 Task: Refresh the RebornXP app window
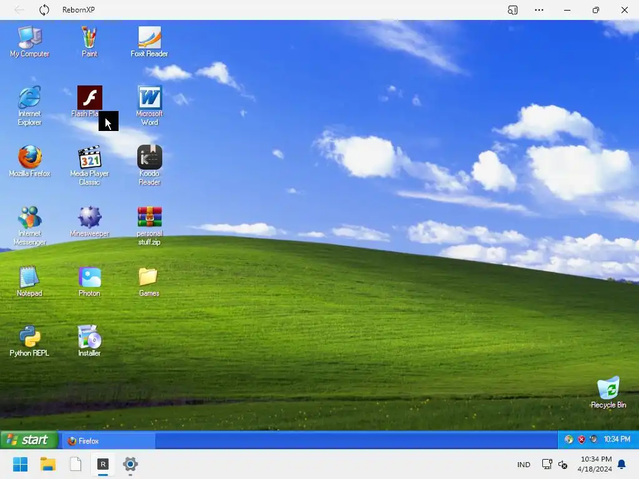tap(44, 10)
